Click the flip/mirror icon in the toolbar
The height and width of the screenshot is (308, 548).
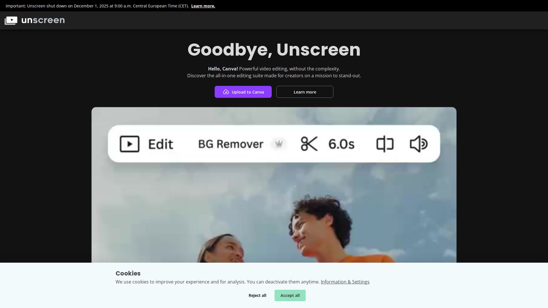pyautogui.click(x=385, y=144)
